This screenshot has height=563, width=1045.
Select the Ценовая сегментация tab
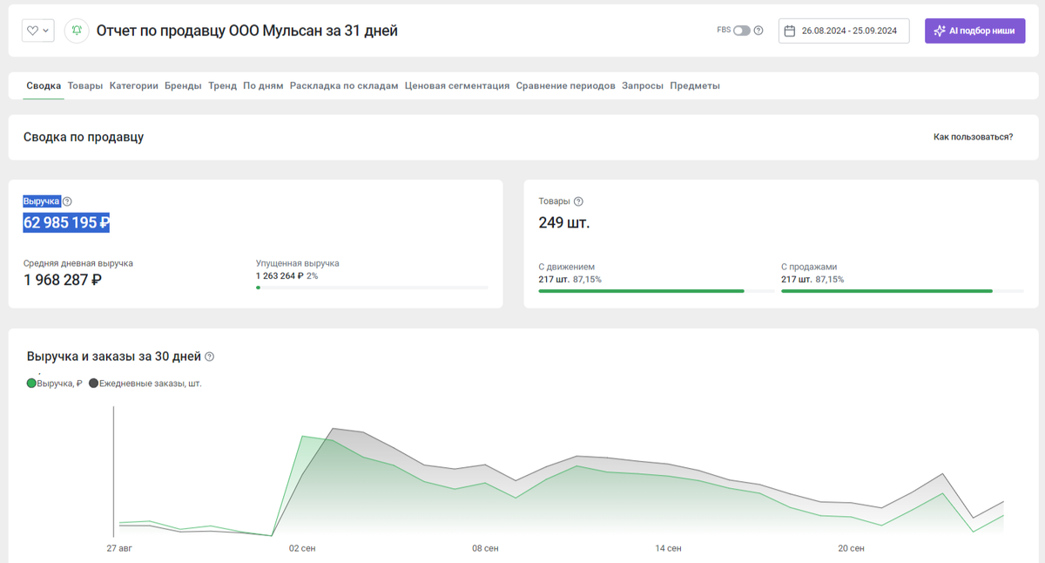tap(457, 85)
